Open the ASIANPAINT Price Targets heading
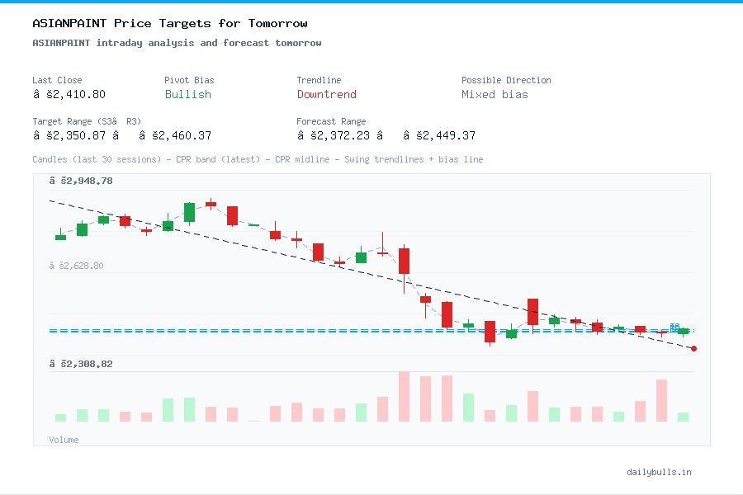This screenshot has height=495, width=743. pyautogui.click(x=169, y=23)
